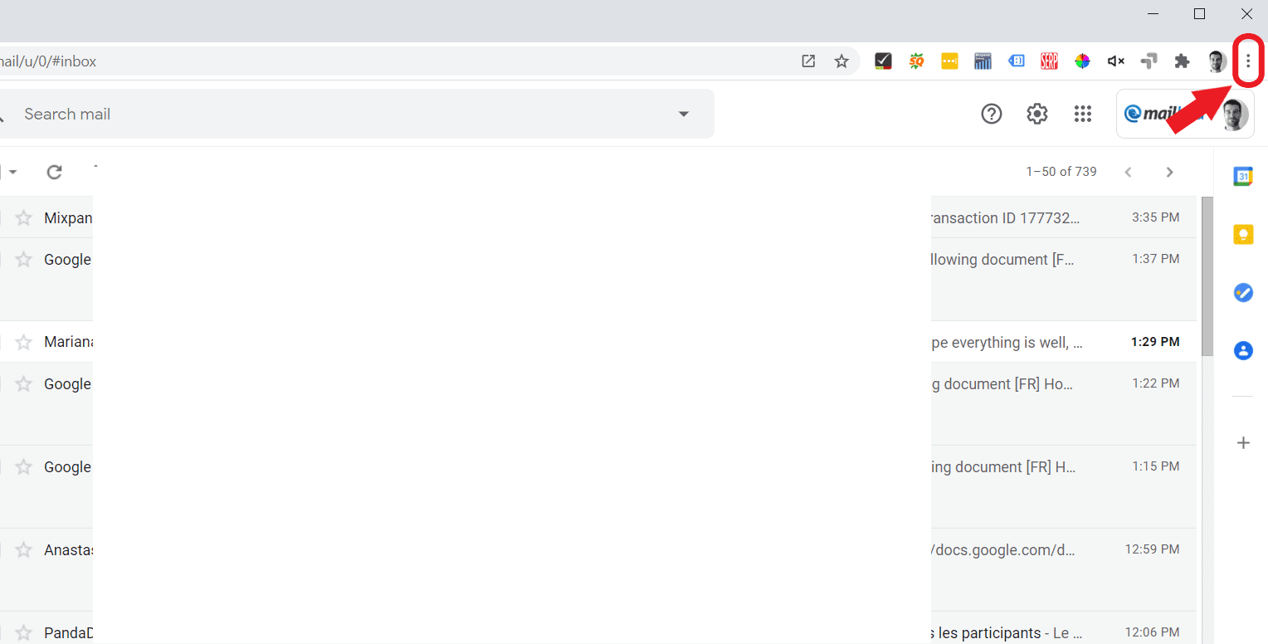The height and width of the screenshot is (644, 1268).
Task: Click the blue tag extension icon
Action: (x=1016, y=61)
